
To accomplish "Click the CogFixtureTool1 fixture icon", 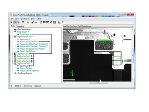I will click(15, 54).
